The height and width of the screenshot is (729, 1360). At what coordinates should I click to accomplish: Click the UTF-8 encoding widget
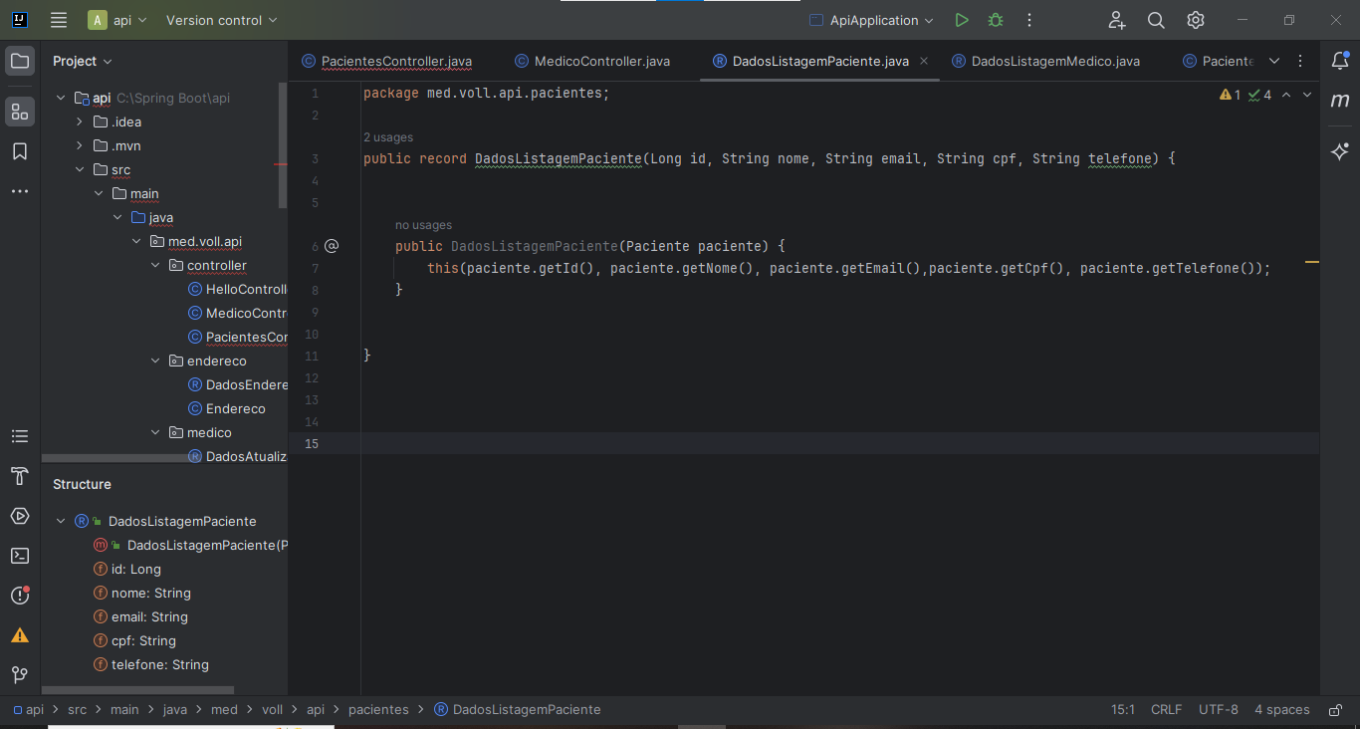point(1219,710)
